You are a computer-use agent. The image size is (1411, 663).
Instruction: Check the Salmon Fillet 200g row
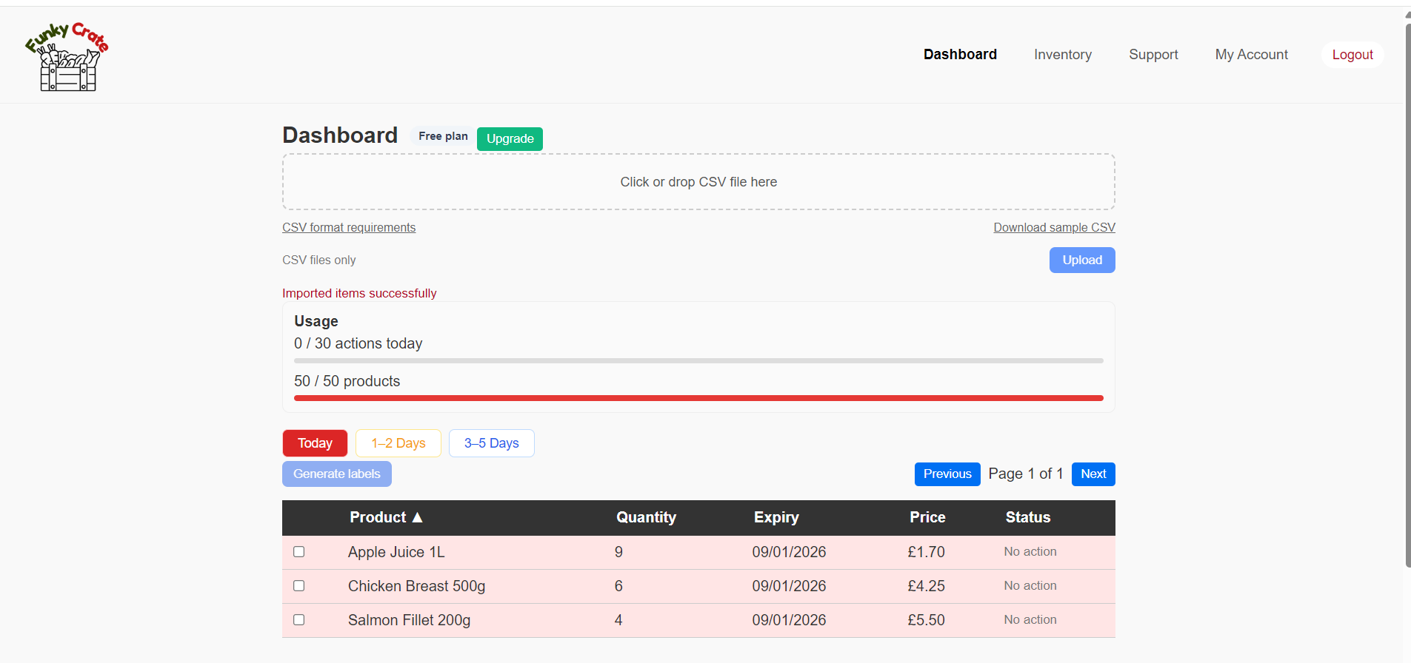[x=299, y=620]
